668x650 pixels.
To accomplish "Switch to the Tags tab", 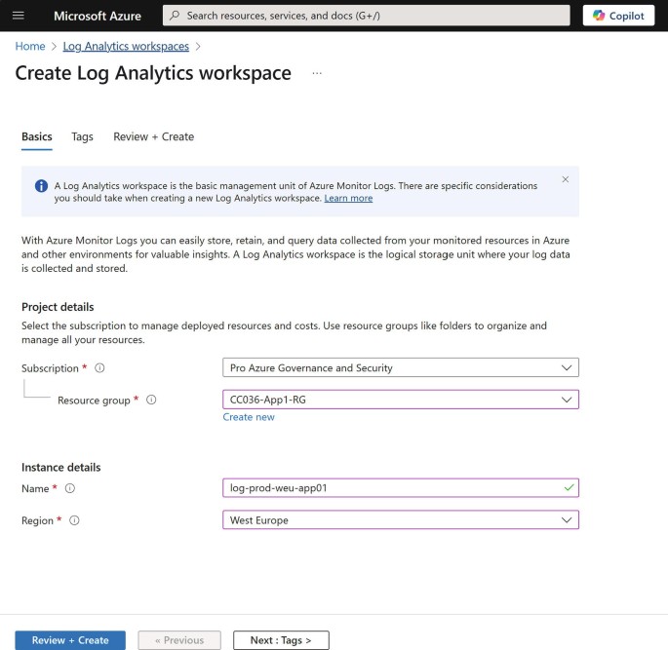I will click(x=82, y=136).
